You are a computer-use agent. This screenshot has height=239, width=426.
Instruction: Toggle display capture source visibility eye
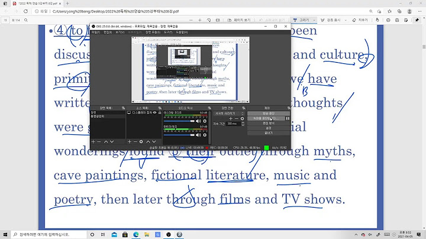click(x=154, y=112)
